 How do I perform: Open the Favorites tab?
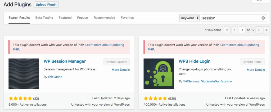point(127,18)
